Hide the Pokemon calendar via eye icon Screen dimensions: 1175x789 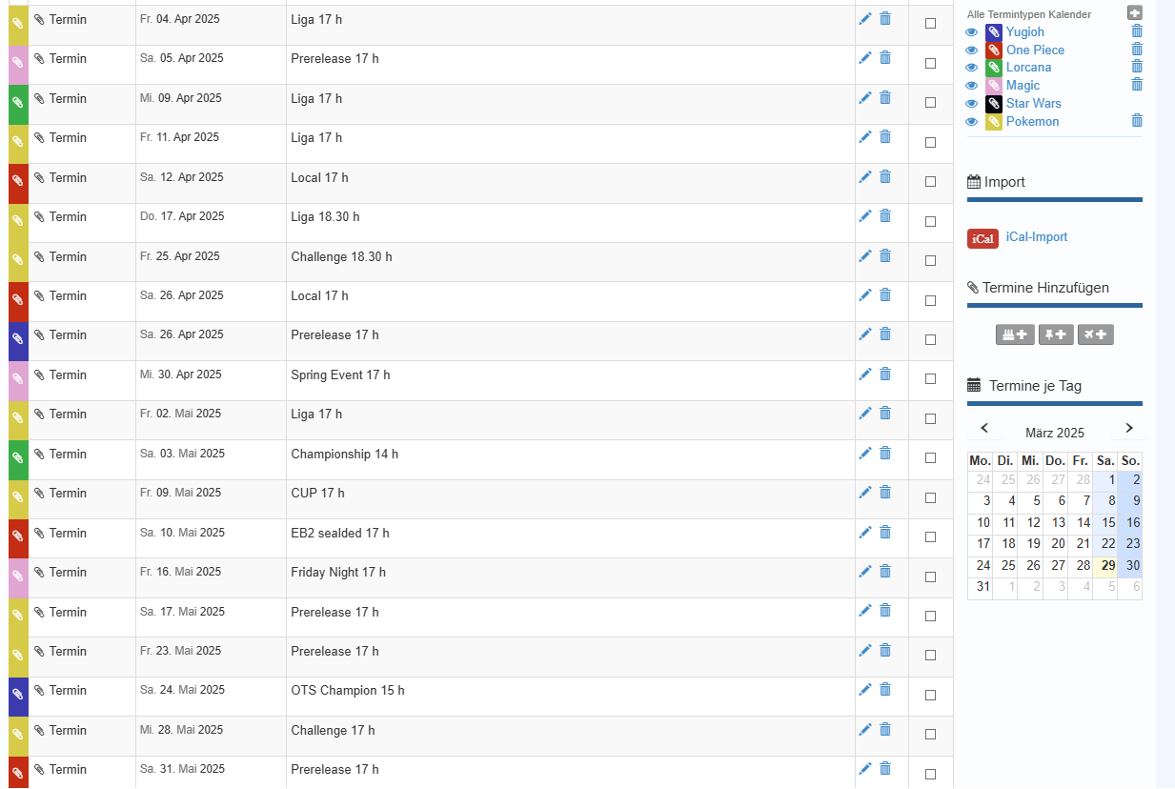[972, 122]
